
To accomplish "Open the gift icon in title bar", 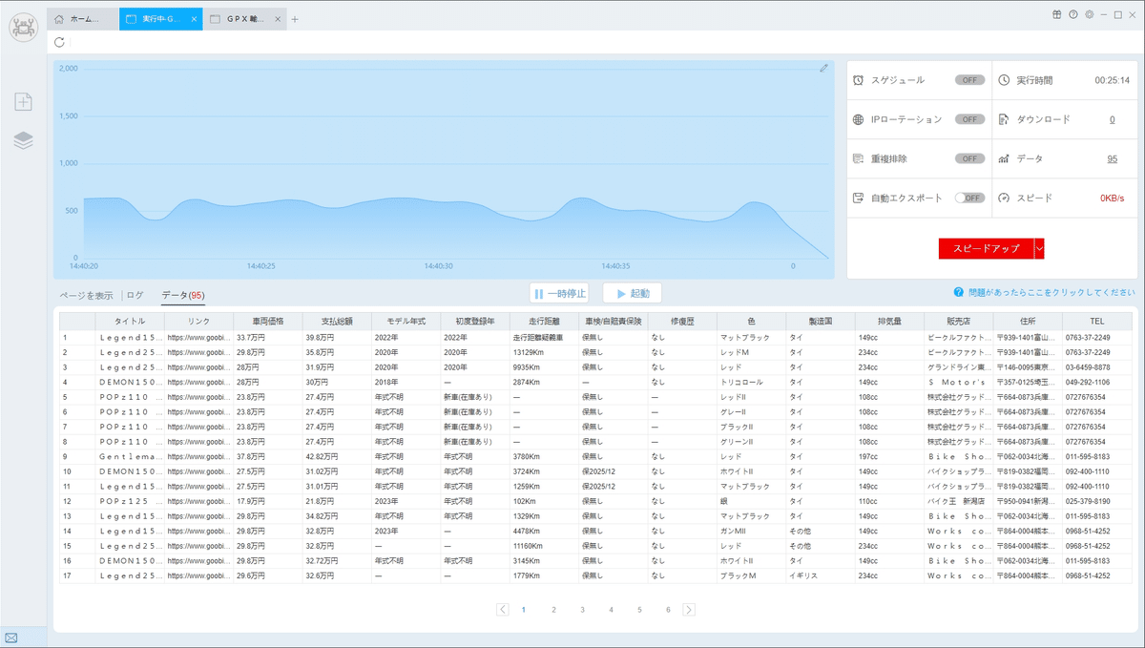I will pyautogui.click(x=1057, y=14).
